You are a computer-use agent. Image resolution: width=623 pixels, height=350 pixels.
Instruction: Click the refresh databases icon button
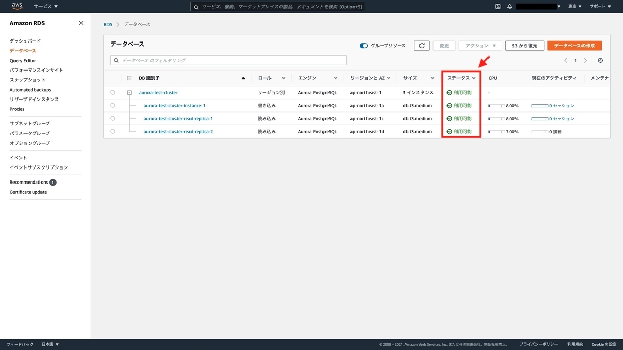[422, 46]
